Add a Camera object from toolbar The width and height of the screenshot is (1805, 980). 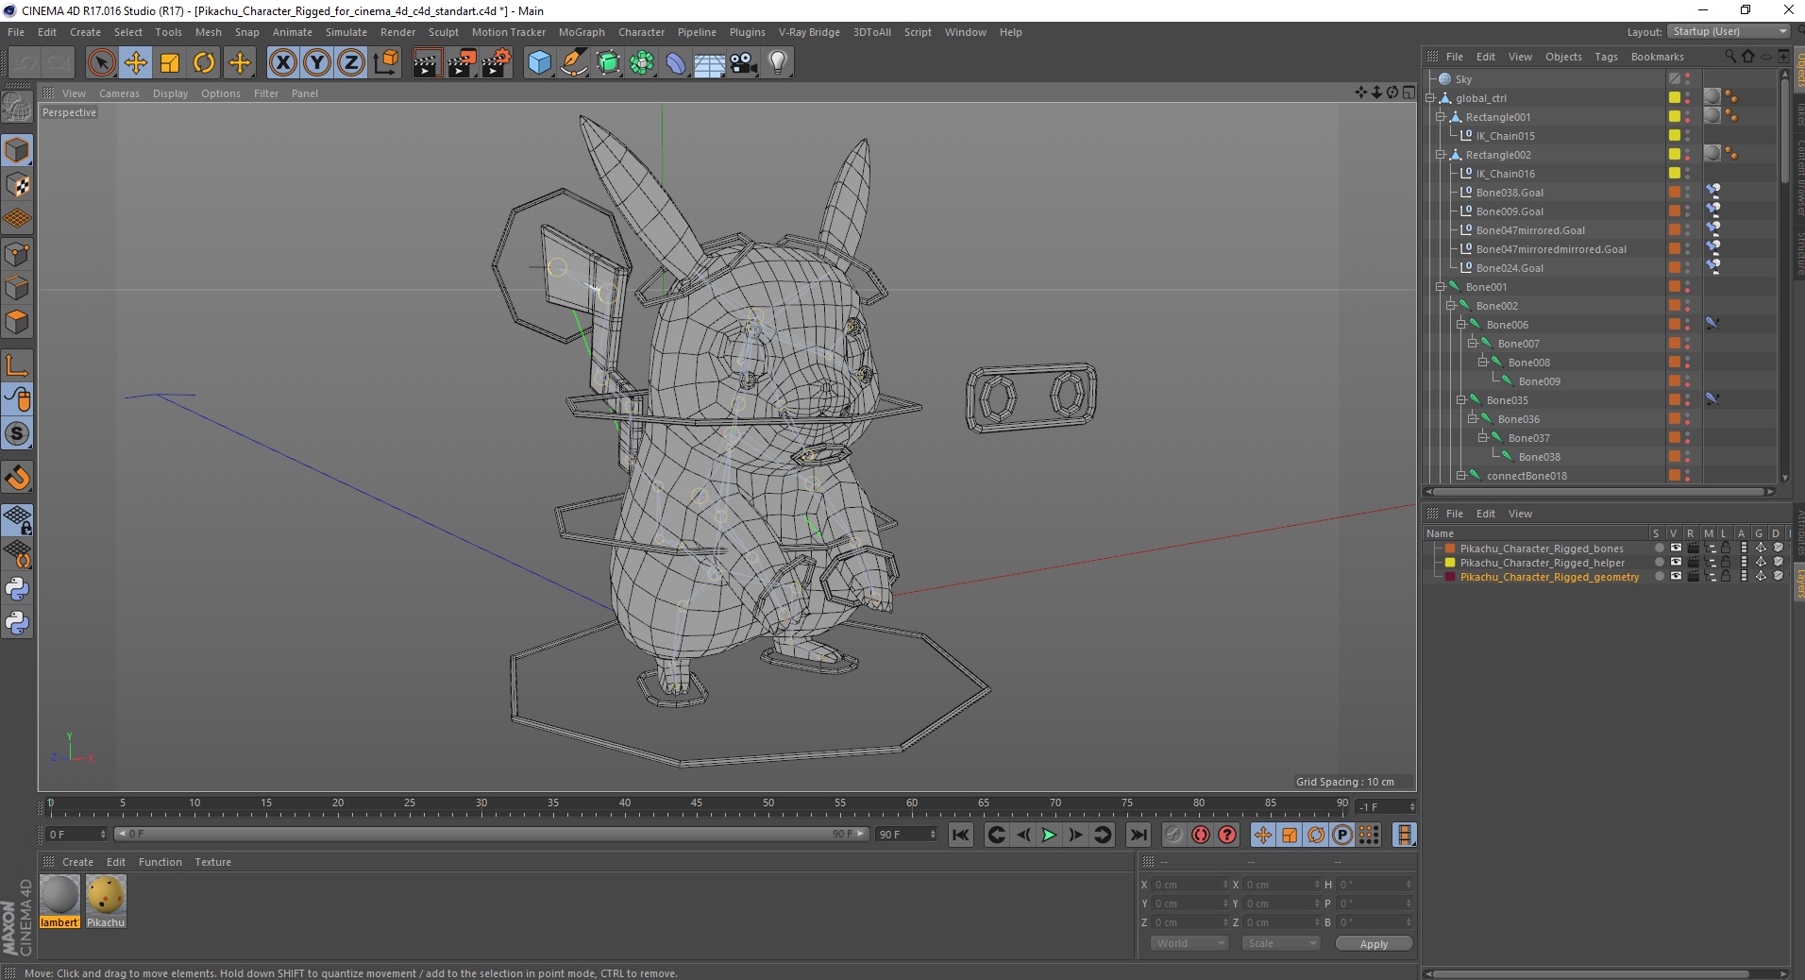point(744,63)
